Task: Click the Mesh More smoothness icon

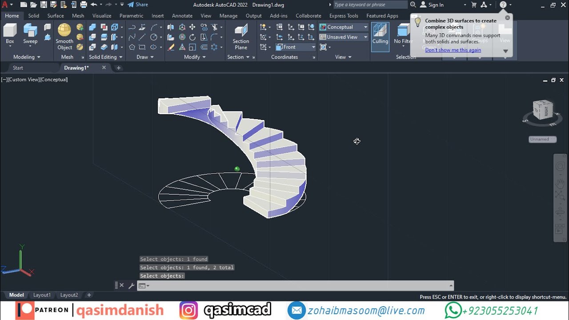Action: pyautogui.click(x=80, y=28)
